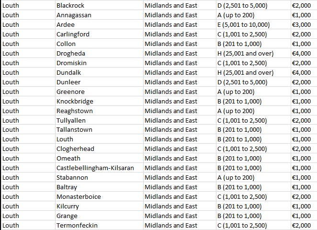
Task: Select the Blackrock town cell
Action: (x=99, y=5)
